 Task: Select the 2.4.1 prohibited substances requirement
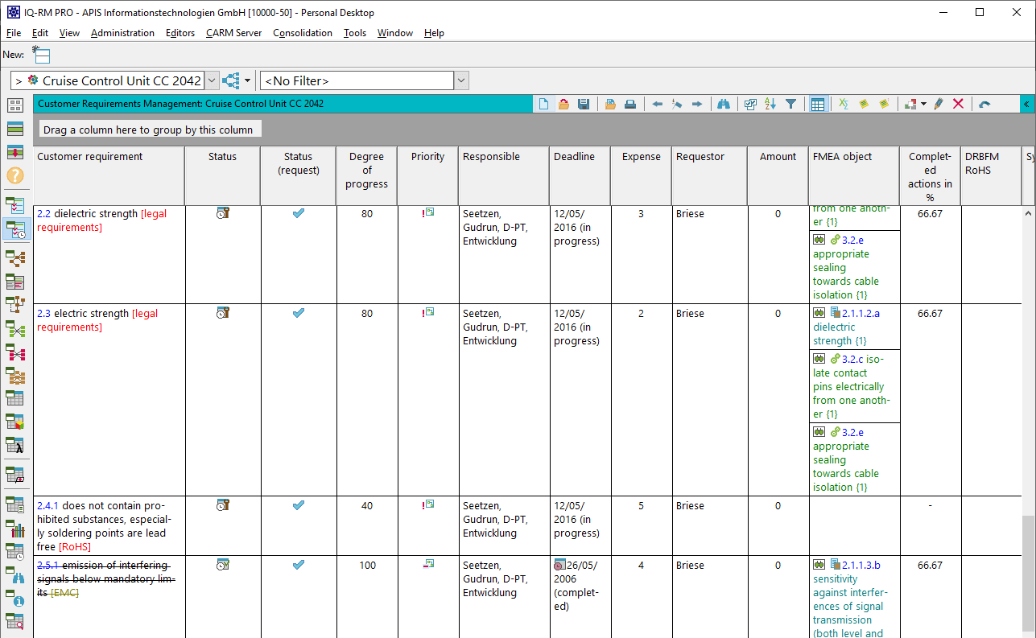[x=109, y=526]
